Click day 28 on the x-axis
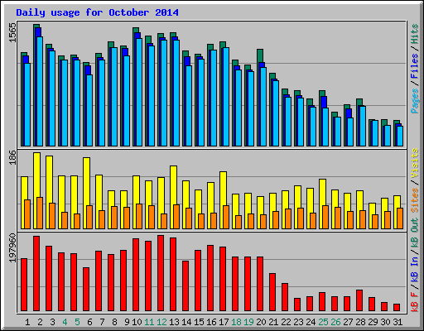This screenshot has width=424, height=331. tap(360, 322)
